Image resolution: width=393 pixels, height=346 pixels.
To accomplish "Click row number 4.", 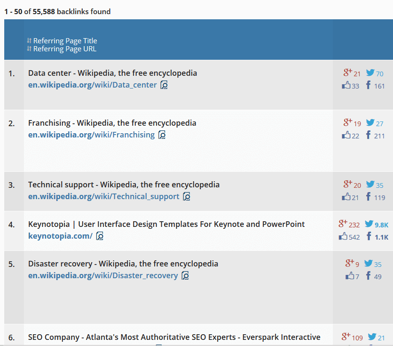I will pyautogui.click(x=11, y=225).
